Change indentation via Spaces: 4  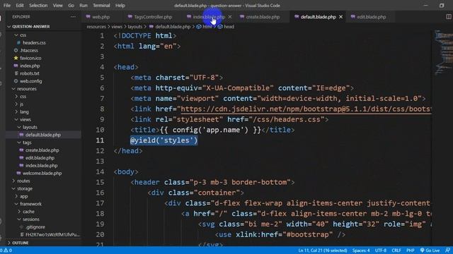click(x=361, y=250)
